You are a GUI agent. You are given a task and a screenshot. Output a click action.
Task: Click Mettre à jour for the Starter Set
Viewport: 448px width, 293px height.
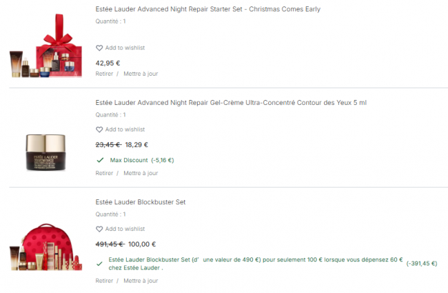[141, 73]
